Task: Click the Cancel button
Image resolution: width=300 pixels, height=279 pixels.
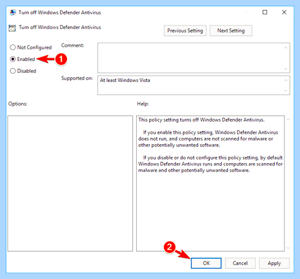Action: (240, 263)
